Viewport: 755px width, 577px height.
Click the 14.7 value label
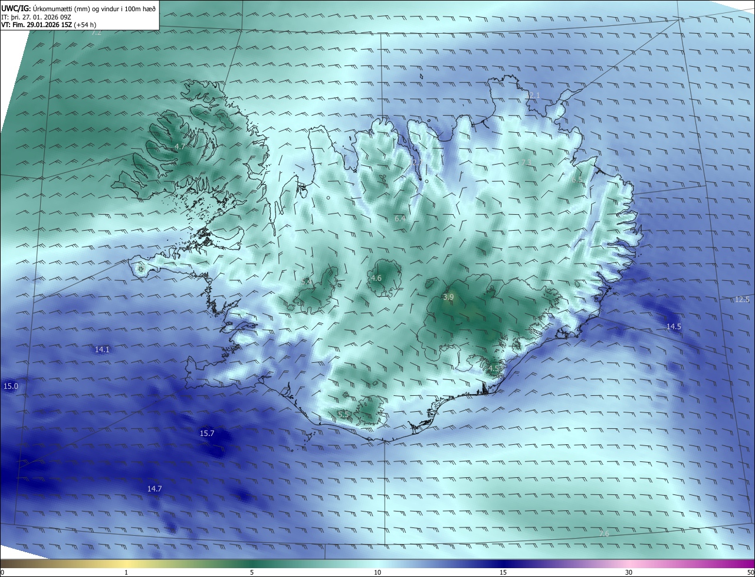155,489
